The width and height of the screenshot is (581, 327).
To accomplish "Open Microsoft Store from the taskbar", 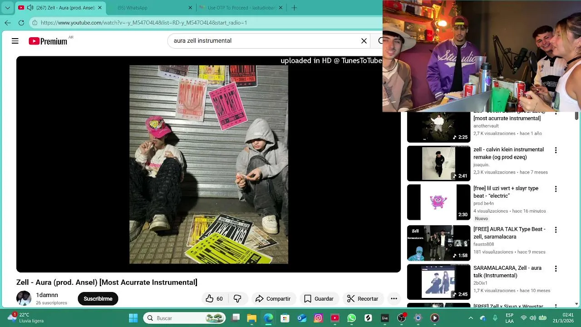I will pos(285,318).
